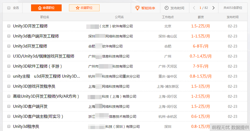Click the clock icon for publish time
The image size is (250, 131).
coord(166,8)
